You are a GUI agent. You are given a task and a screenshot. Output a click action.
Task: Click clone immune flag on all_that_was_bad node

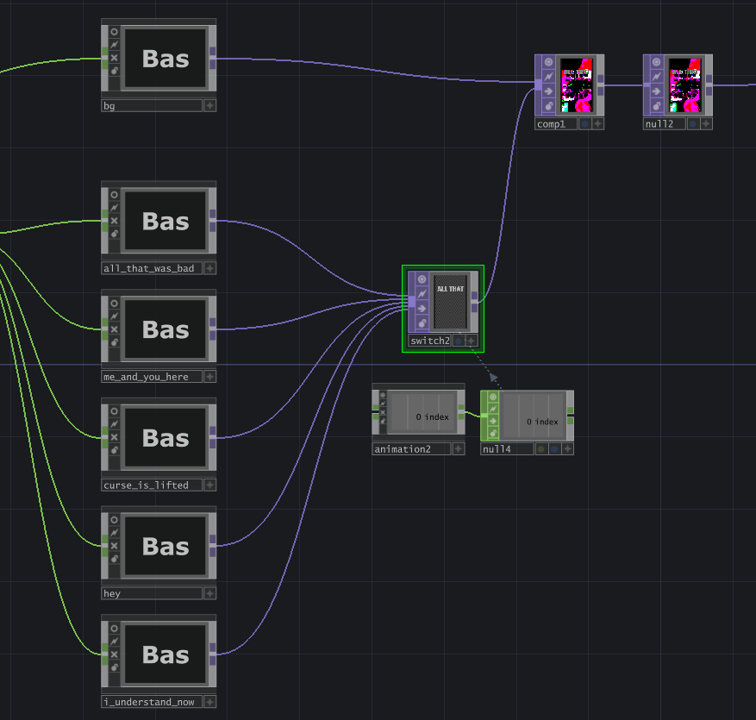click(x=115, y=208)
